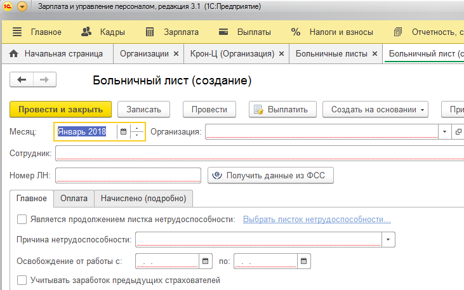Image resolution: width=464 pixels, height=290 pixels.
Task: Open the Организация record via open icon
Action: (458, 132)
